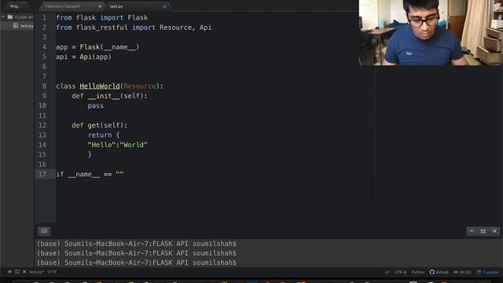Change UTF-8 encoding selector
503x283 pixels.
tap(400, 272)
